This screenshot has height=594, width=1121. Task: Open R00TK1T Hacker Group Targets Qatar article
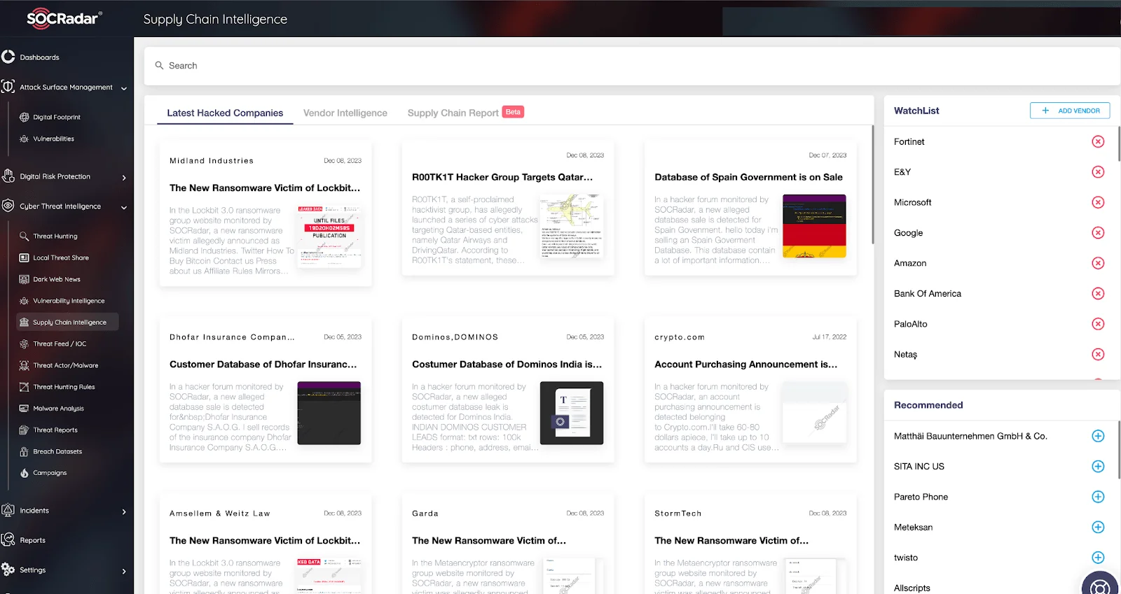(x=502, y=177)
